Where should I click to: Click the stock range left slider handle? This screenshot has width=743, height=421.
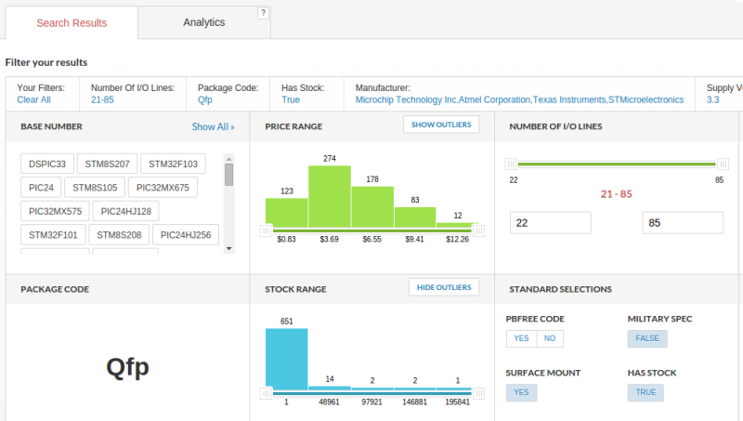point(266,392)
